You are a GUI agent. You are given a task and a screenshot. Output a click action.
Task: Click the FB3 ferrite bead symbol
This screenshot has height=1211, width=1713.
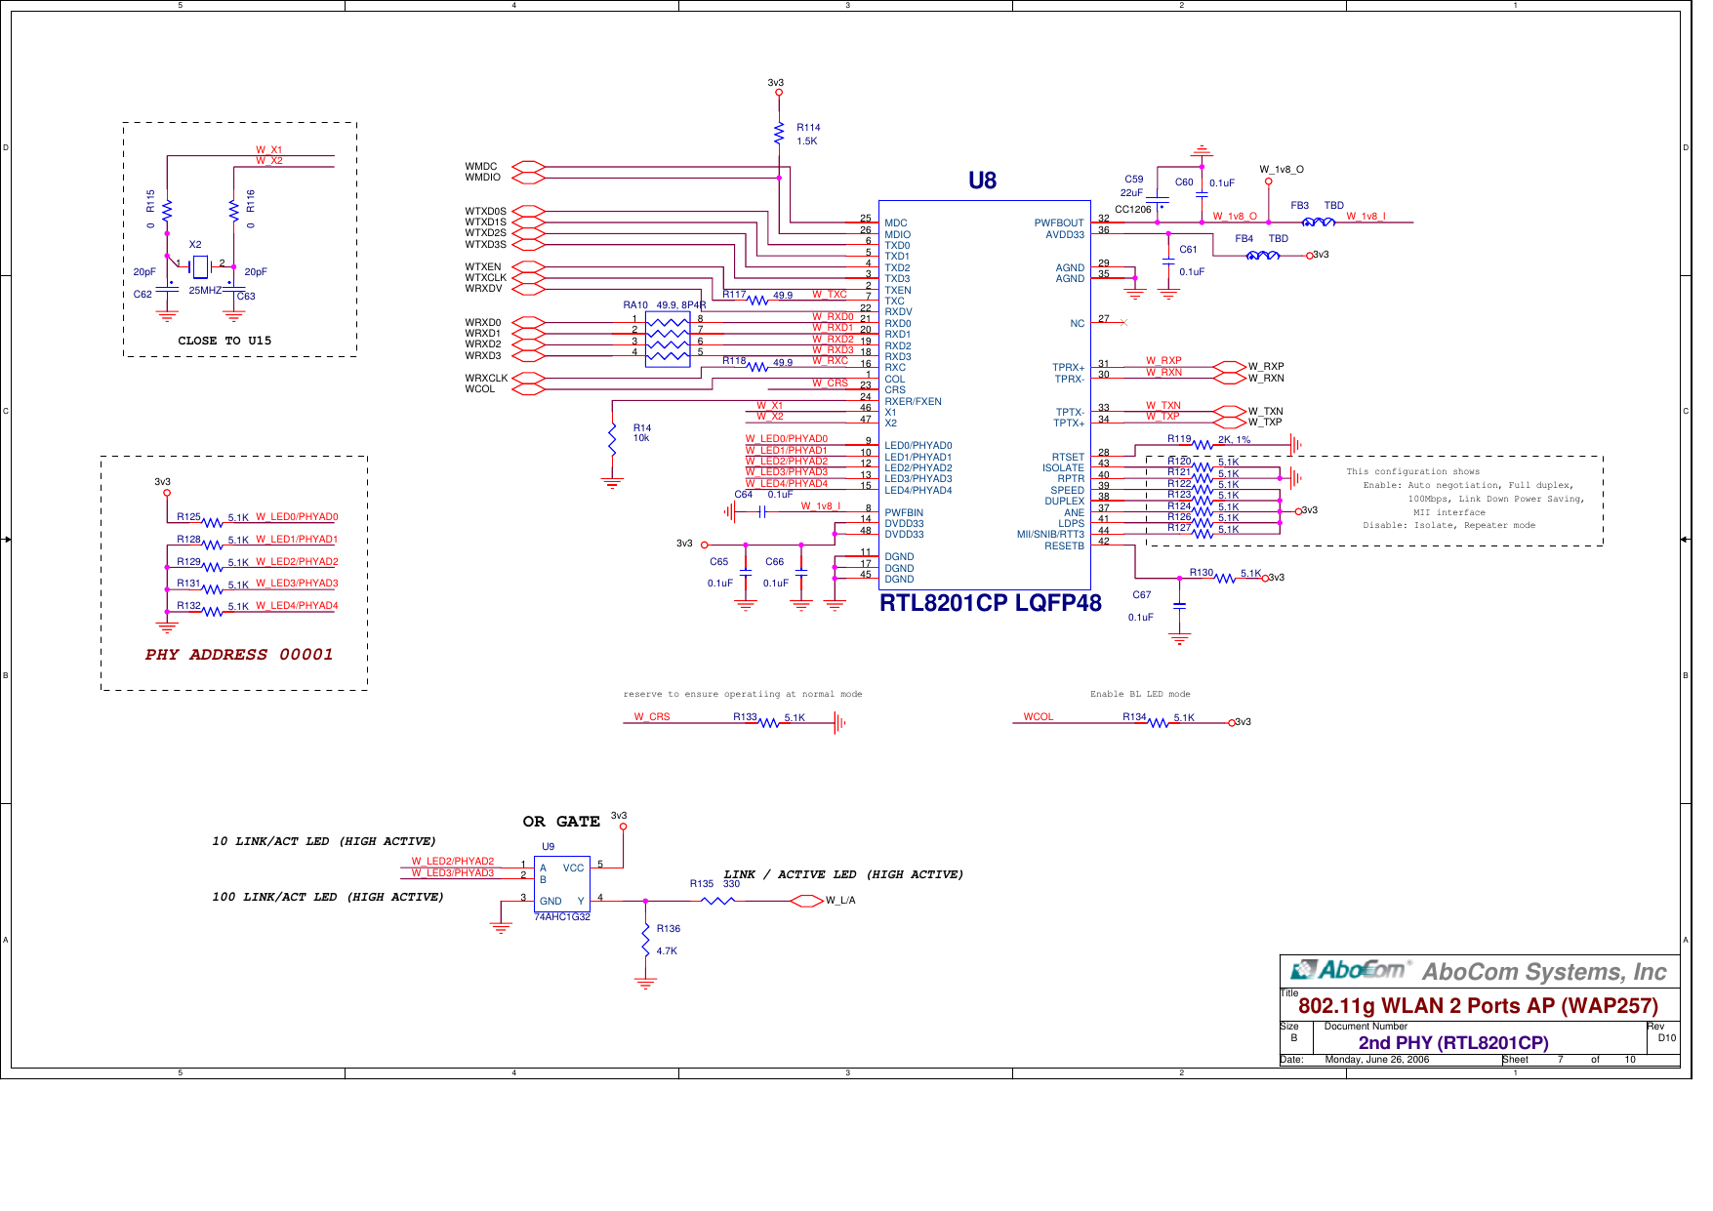point(1319,222)
